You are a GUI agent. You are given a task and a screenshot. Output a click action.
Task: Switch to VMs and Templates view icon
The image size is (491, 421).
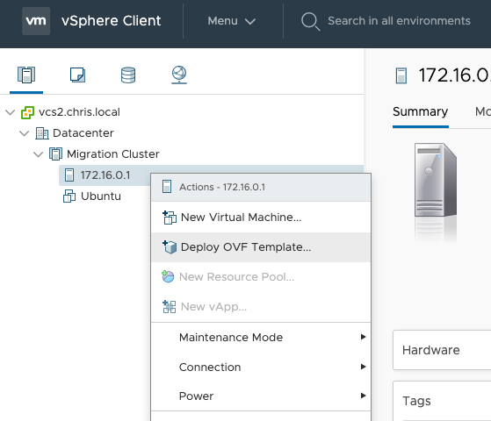coord(77,75)
